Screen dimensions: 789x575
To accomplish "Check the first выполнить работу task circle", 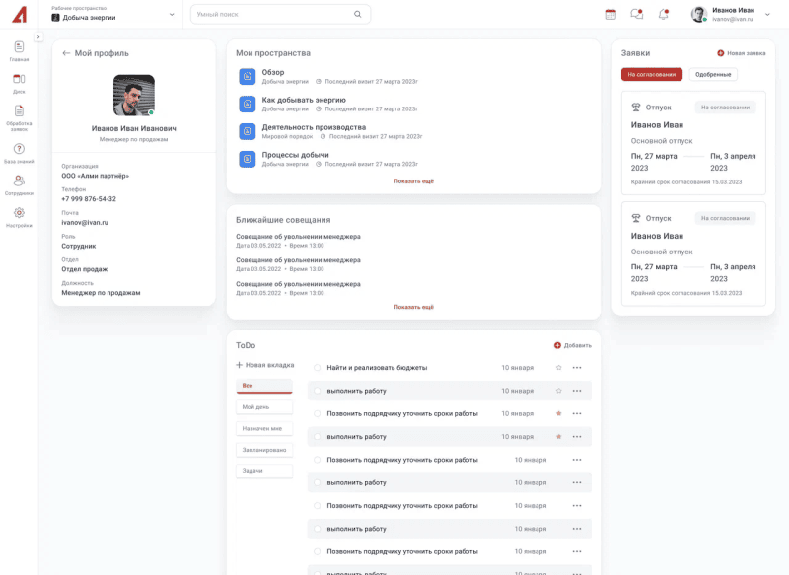I will (x=318, y=391).
